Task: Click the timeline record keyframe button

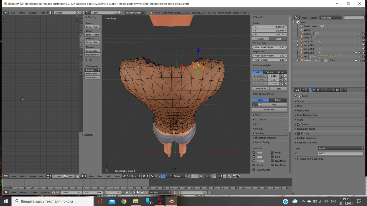Action: click(176, 193)
